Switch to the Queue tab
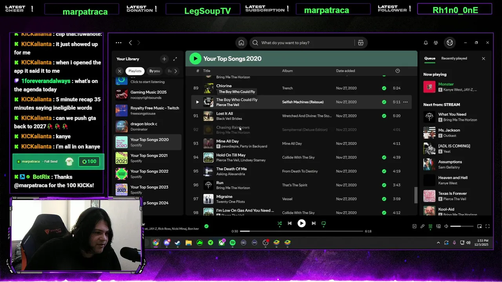502x282 pixels. coord(430,58)
